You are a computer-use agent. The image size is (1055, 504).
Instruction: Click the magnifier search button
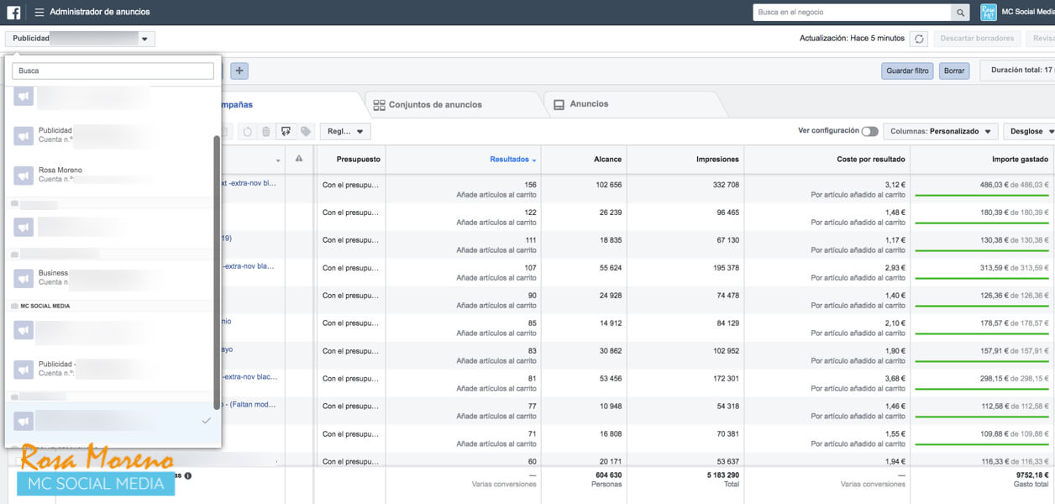point(959,13)
